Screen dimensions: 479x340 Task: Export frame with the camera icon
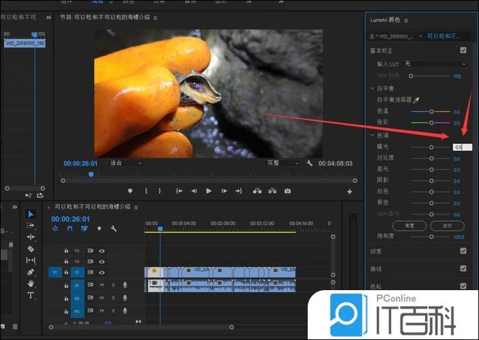point(287,191)
